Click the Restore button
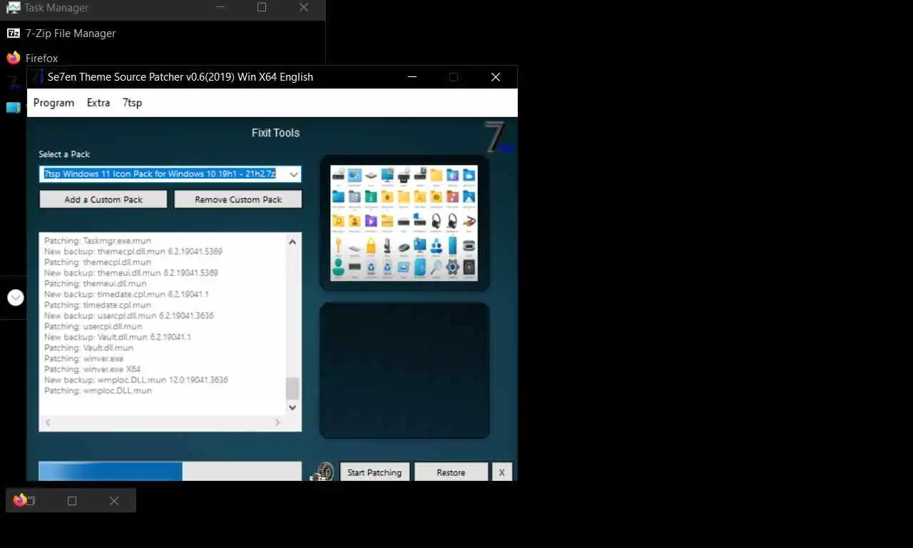 [x=451, y=472]
